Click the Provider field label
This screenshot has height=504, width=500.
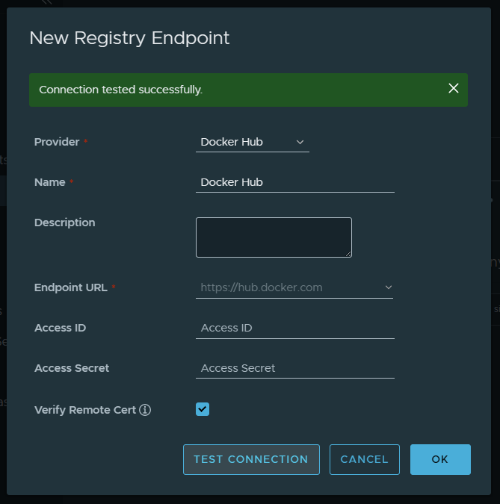click(57, 142)
